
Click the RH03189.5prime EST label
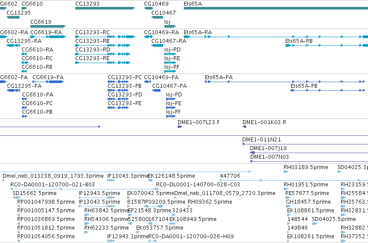pos(306,167)
